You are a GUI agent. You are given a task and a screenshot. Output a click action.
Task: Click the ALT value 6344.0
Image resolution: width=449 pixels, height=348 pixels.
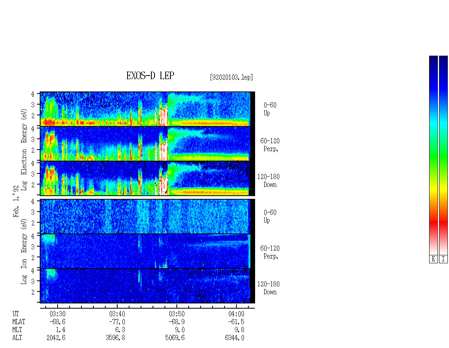point(234,338)
